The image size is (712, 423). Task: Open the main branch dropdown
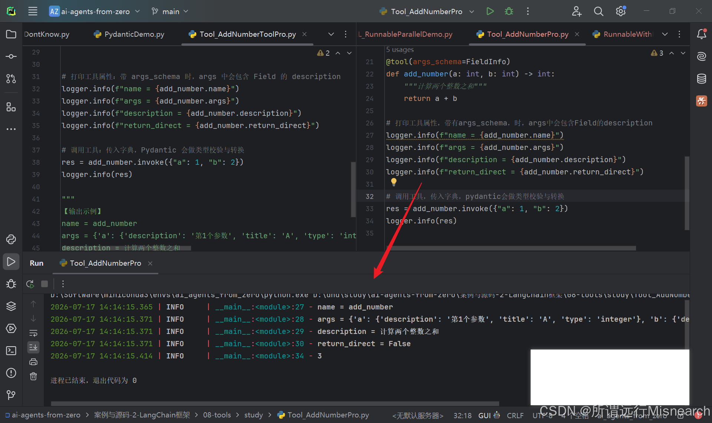[x=170, y=11]
